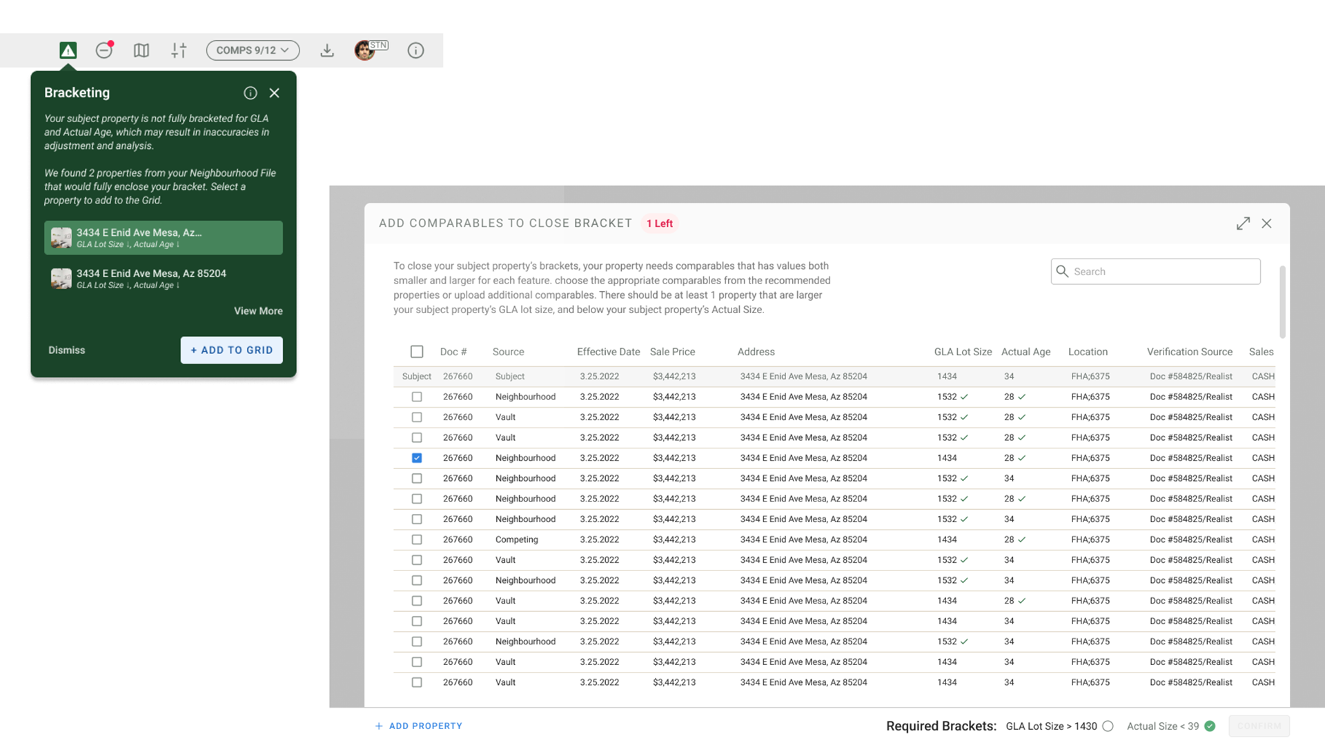The image size is (1325, 745).
Task: Check the Competing source row checkbox
Action: tap(417, 539)
